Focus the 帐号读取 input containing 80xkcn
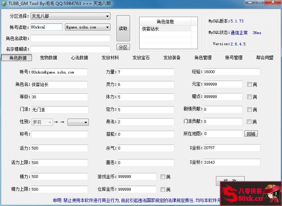 (x=47, y=27)
